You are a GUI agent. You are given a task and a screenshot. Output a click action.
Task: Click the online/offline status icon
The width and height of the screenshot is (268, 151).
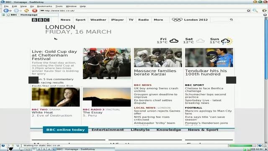[260, 146]
